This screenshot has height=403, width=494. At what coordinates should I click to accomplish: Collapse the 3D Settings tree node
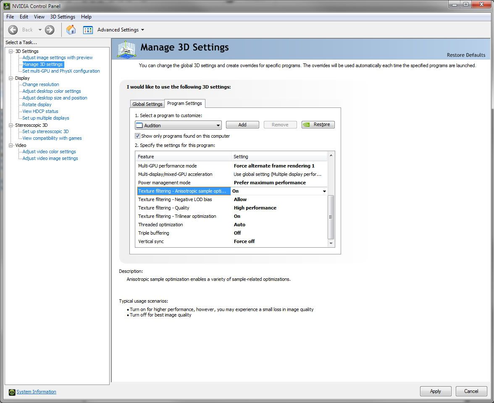tap(11, 51)
